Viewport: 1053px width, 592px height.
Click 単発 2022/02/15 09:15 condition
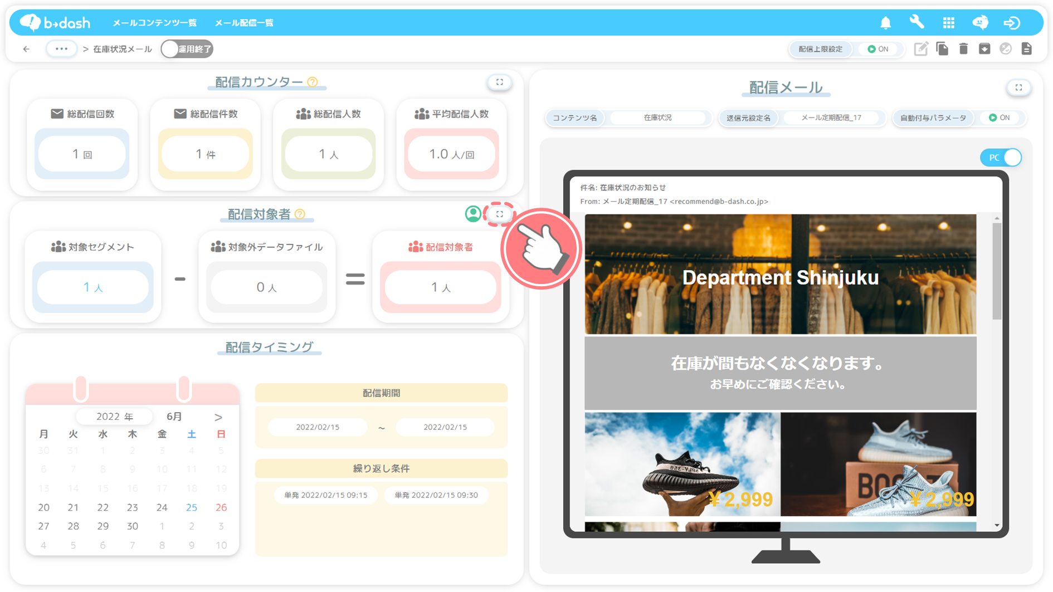[x=326, y=495]
